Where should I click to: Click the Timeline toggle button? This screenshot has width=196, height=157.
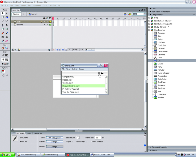point(16,14)
